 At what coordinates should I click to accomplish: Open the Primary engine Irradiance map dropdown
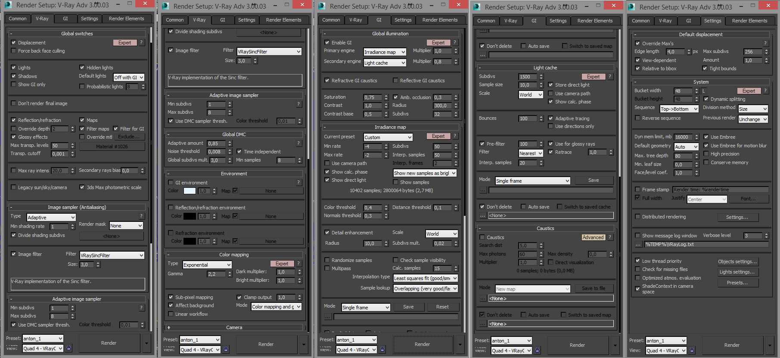(385, 52)
